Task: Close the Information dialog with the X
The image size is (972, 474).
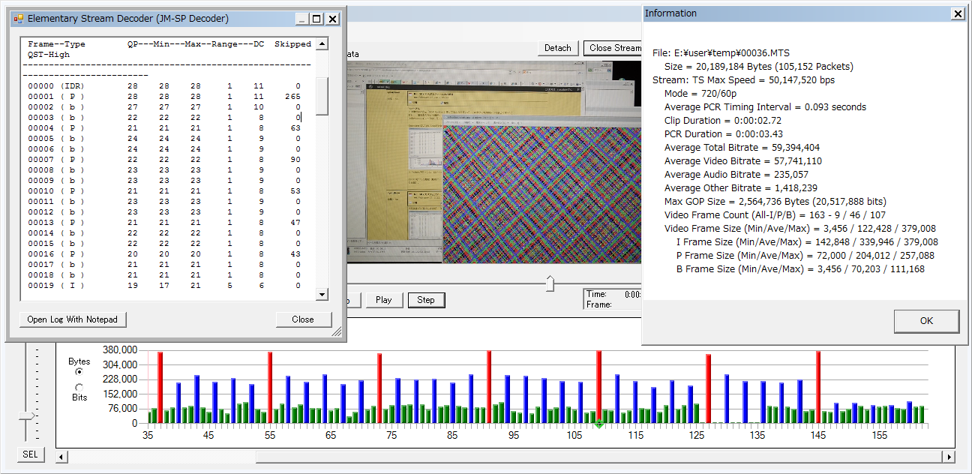Action: [x=957, y=13]
